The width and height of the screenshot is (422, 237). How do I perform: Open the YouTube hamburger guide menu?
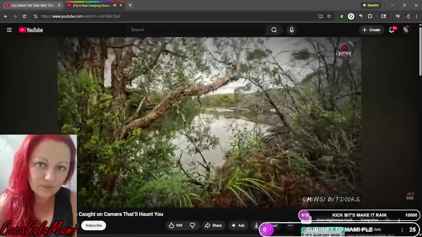(9, 30)
